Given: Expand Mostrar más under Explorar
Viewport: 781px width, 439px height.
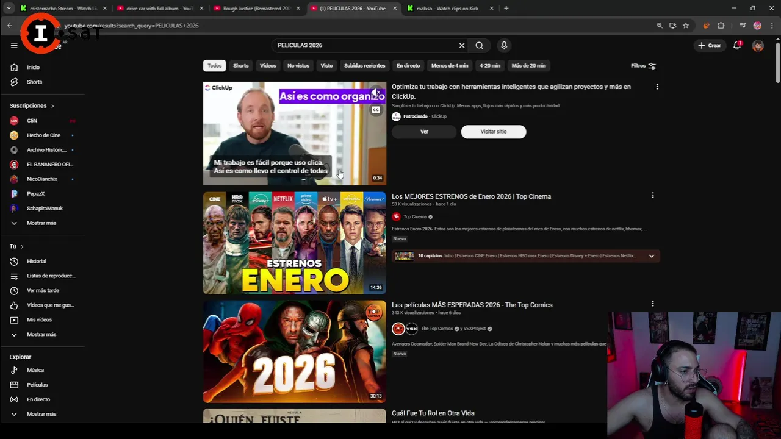Looking at the screenshot, I should (43, 414).
